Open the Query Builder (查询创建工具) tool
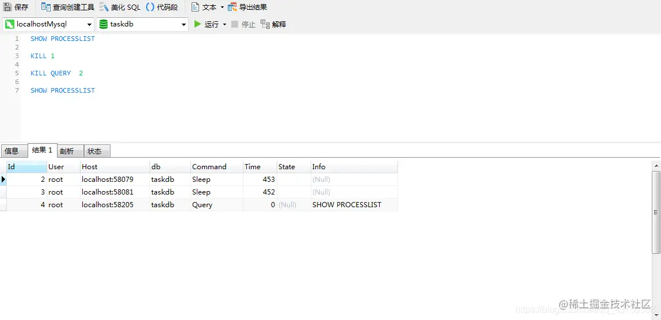The height and width of the screenshot is (320, 661). coord(67,7)
